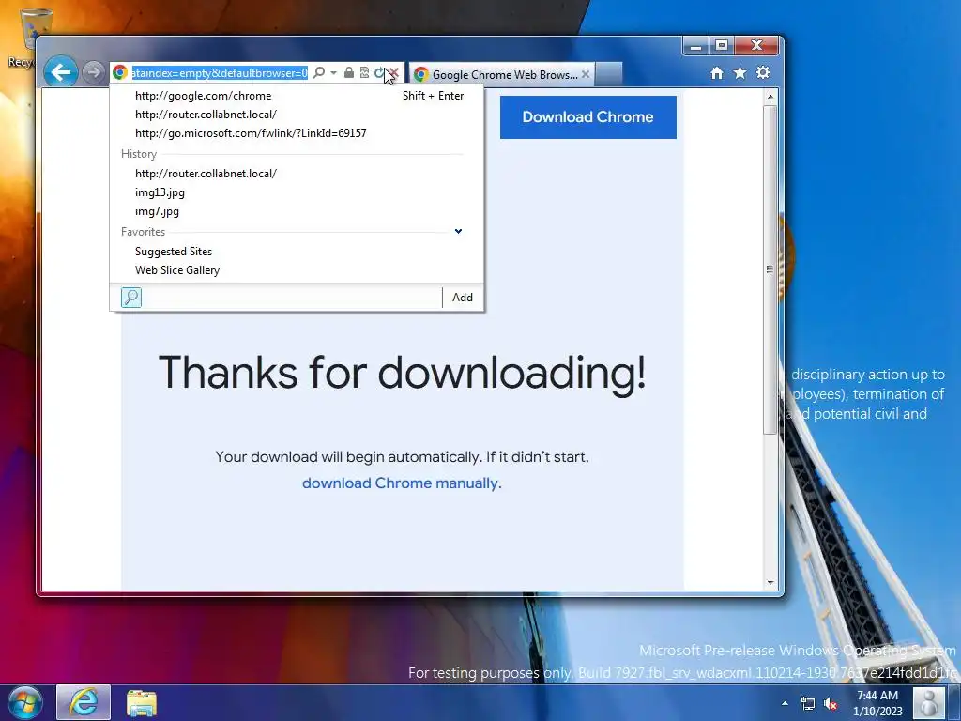The height and width of the screenshot is (721, 961).
Task: Click the Add search provider button
Action: 463,298
